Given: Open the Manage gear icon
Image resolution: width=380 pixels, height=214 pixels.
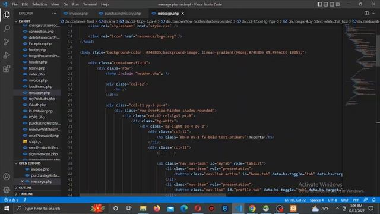Looking at the screenshot, I should (x=7, y=190).
